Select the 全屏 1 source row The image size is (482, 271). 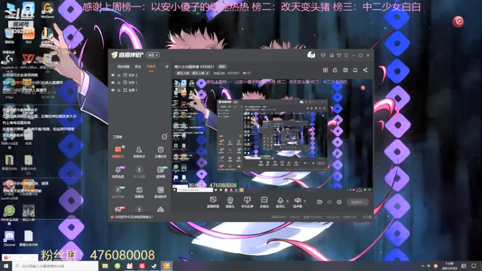(140, 90)
